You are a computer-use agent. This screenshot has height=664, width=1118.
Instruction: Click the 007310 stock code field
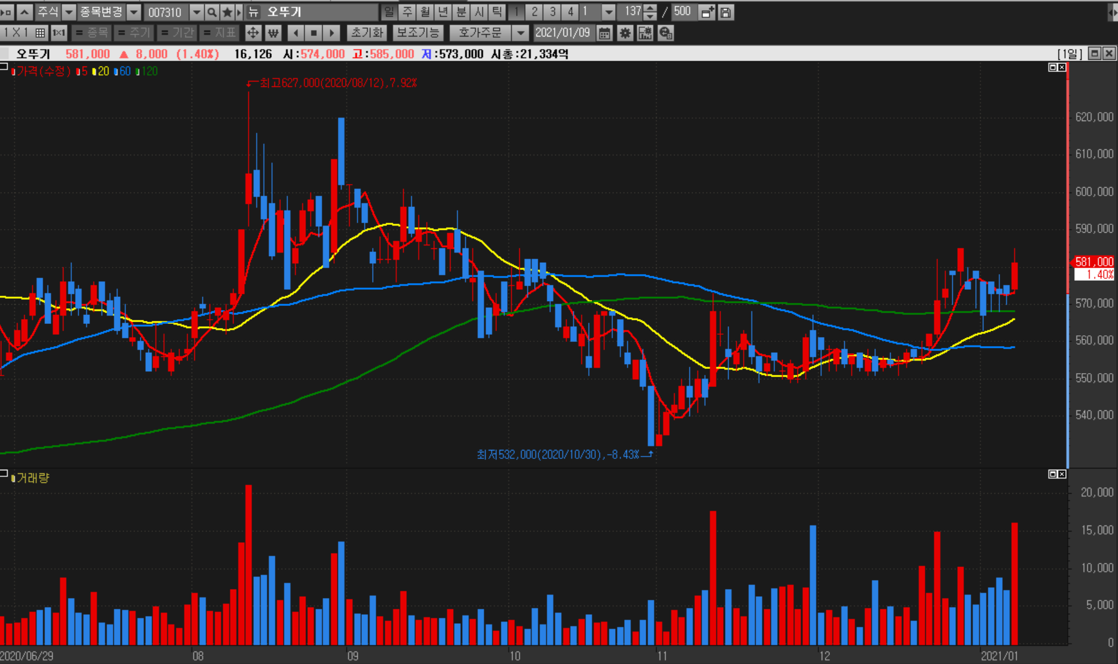click(x=166, y=12)
